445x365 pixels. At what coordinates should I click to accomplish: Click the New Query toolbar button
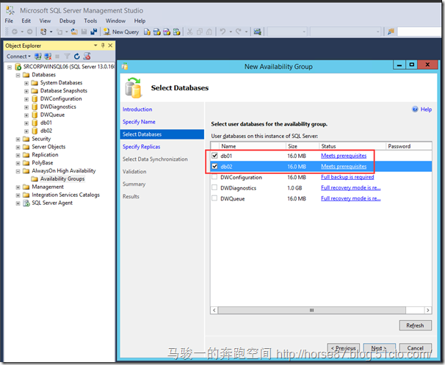[x=121, y=32]
